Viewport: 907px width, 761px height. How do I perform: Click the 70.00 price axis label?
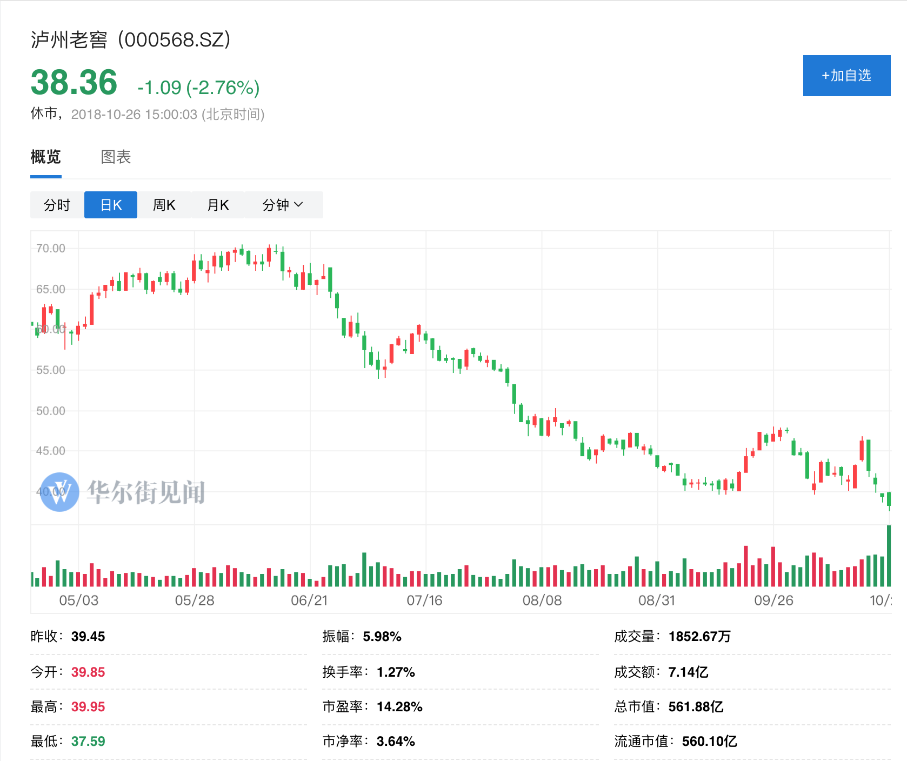[50, 249]
